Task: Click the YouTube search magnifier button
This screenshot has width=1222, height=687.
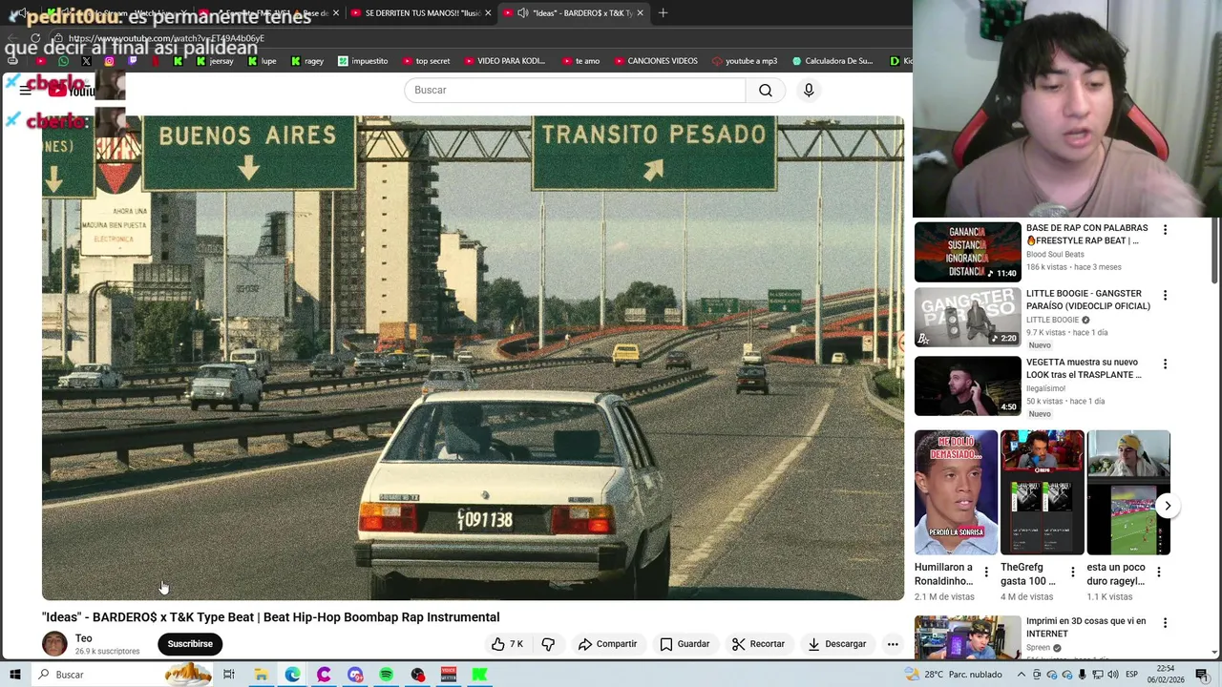Action: pos(766,90)
